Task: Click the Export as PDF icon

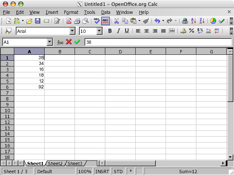Action: point(69,21)
